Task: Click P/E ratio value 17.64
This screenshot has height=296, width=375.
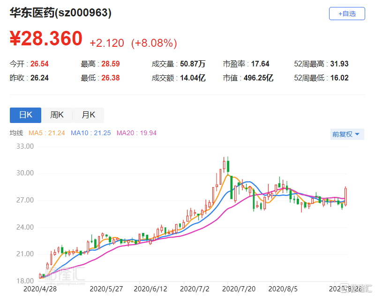Action: [260, 64]
